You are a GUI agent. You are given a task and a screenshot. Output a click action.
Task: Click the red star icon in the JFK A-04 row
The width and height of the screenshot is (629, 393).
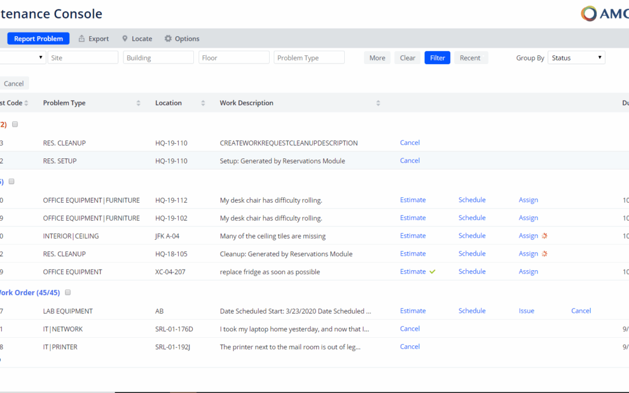pyautogui.click(x=545, y=236)
